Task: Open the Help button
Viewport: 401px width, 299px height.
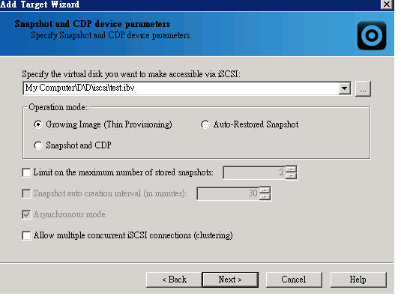Action: click(x=358, y=280)
